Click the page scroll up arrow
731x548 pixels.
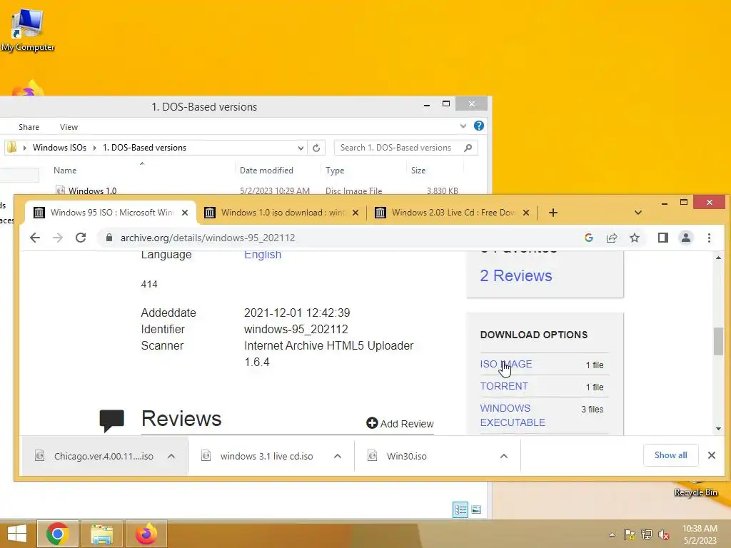click(718, 257)
